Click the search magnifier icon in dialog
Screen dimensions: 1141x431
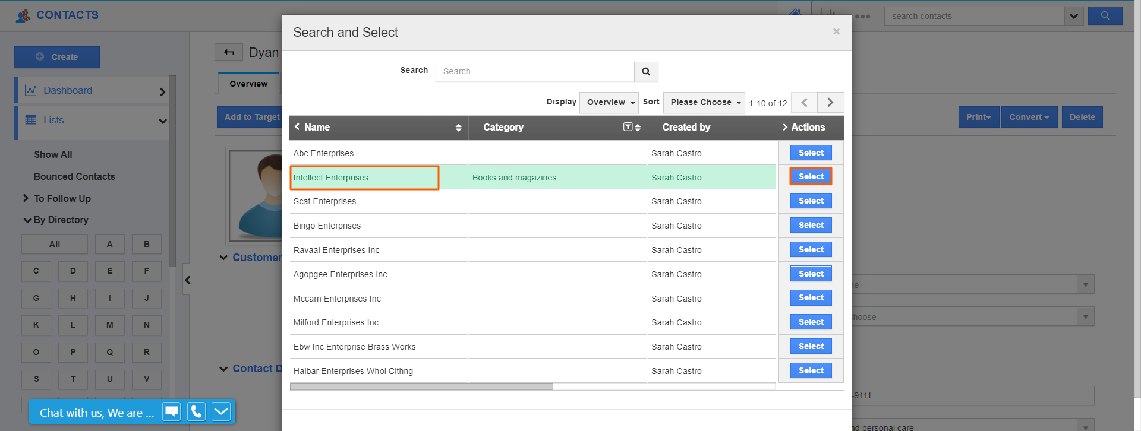646,71
